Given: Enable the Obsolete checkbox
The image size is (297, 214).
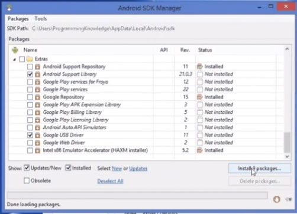Looking at the screenshot, I should (27, 180).
